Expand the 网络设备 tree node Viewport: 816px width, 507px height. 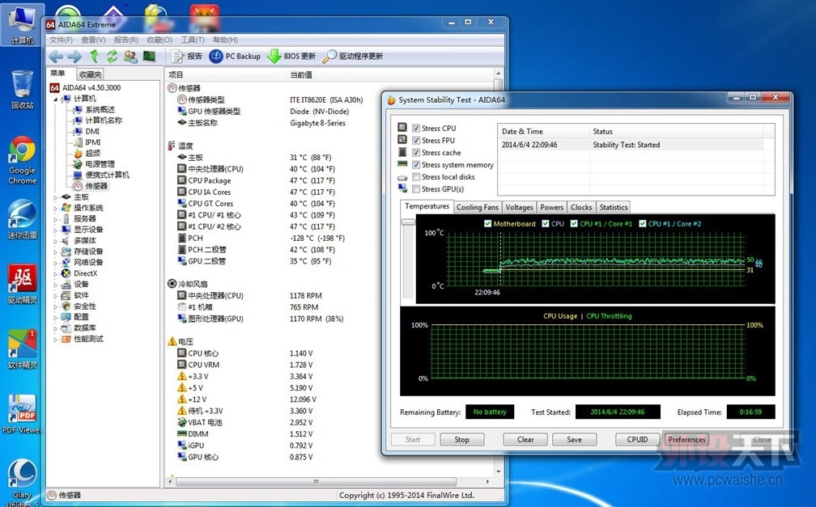(56, 263)
